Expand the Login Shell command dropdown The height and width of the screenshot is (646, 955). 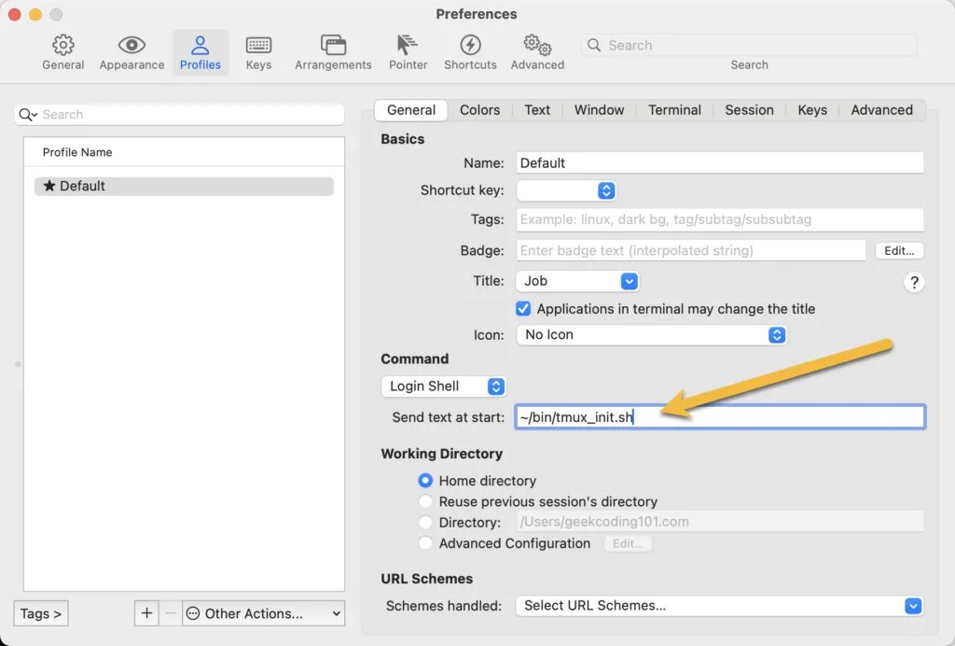click(444, 386)
